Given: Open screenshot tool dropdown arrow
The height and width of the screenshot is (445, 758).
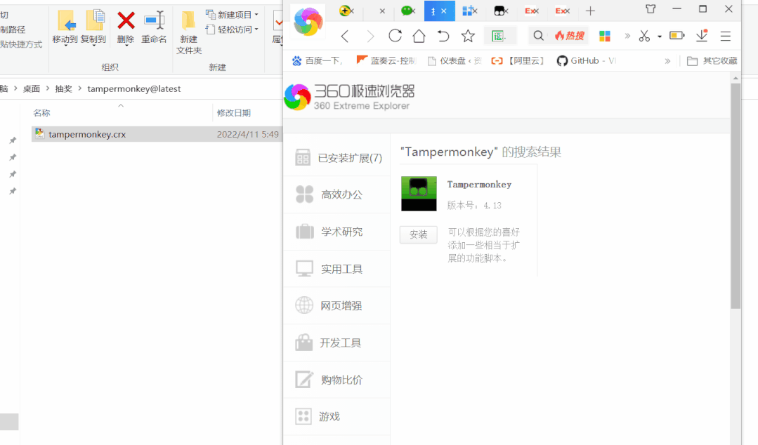Looking at the screenshot, I should tap(660, 36).
